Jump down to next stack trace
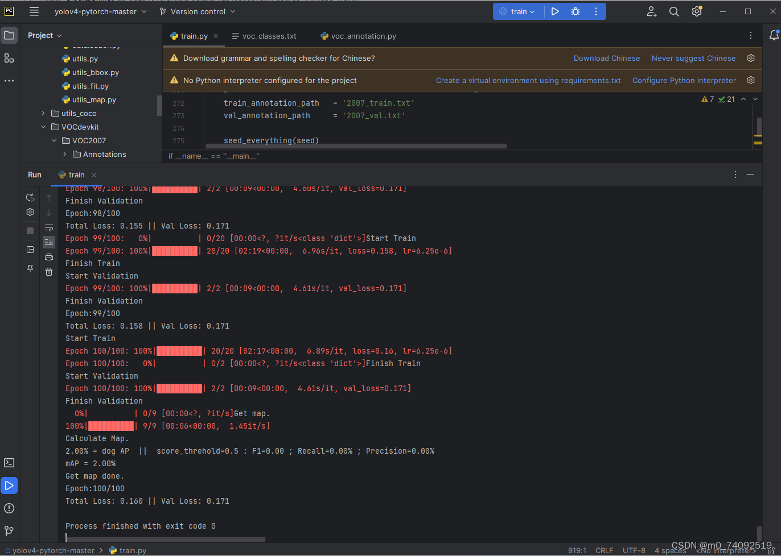The width and height of the screenshot is (781, 556). click(49, 213)
